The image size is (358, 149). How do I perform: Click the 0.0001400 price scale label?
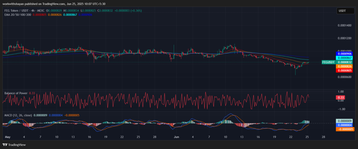tap(345, 26)
